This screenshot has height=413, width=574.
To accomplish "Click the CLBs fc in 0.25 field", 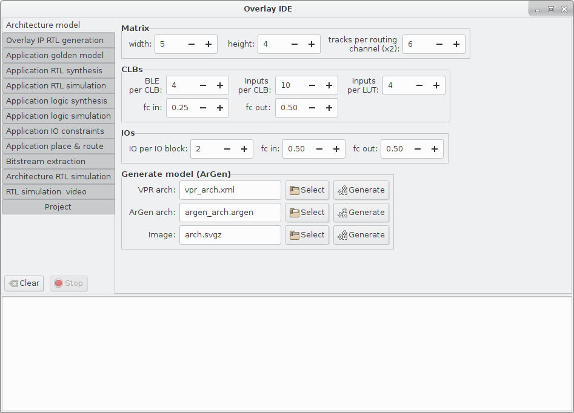I will pos(181,108).
